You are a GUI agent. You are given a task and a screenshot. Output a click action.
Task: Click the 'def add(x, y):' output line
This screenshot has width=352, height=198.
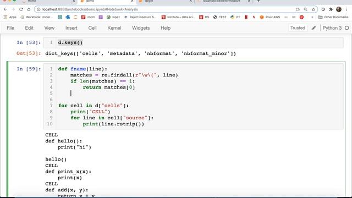pos(67,190)
